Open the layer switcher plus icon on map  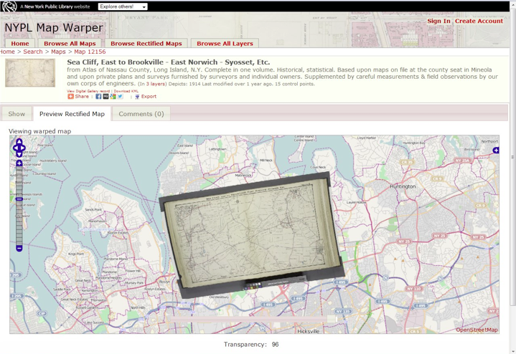[496, 150]
